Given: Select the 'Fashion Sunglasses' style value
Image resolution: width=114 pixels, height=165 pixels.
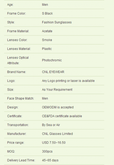Looking at the screenshot, I should point(57,22).
